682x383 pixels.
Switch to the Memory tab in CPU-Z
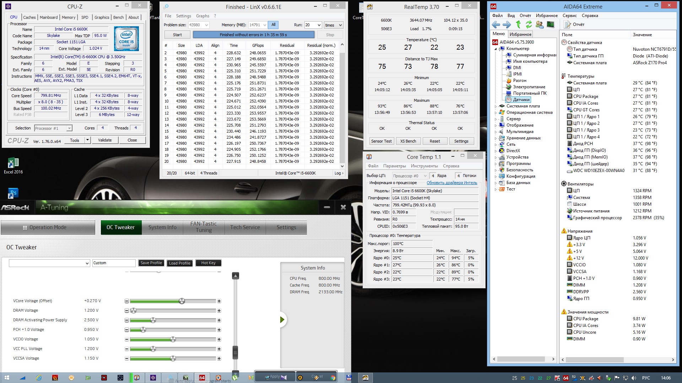tap(69, 17)
